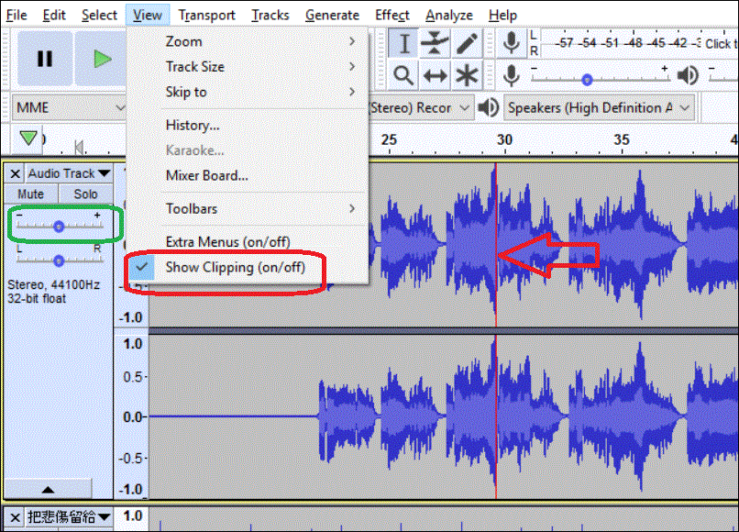Open Mixer Board from View menu
This screenshot has height=532, width=739.
(206, 175)
